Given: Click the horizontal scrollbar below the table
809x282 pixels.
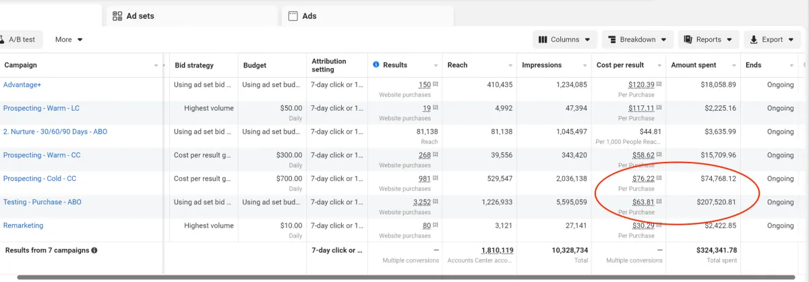Looking at the screenshot, I should click(404, 277).
